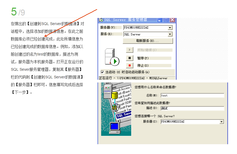Click the text 您希望如何描述此数据源?

(152, 103)
